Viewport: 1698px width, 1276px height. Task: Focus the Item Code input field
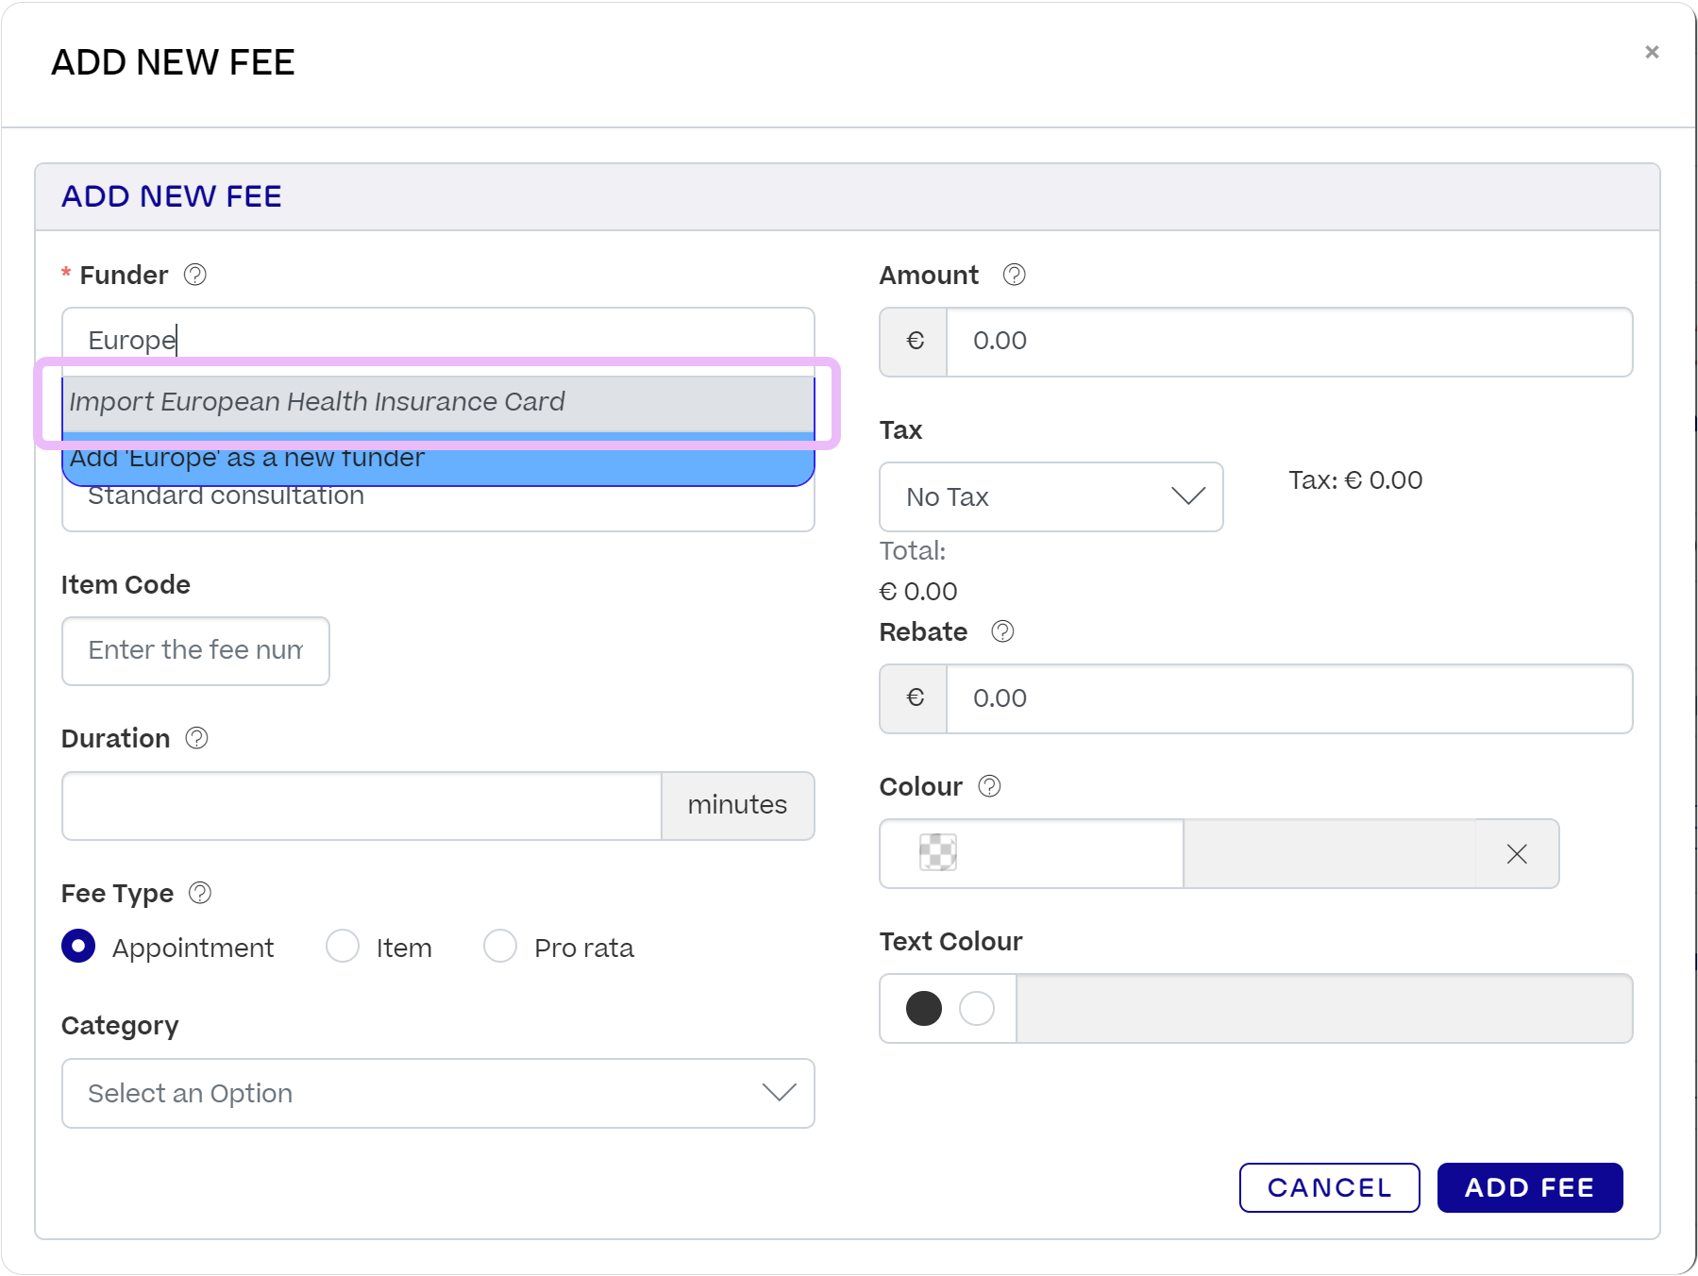[195, 651]
